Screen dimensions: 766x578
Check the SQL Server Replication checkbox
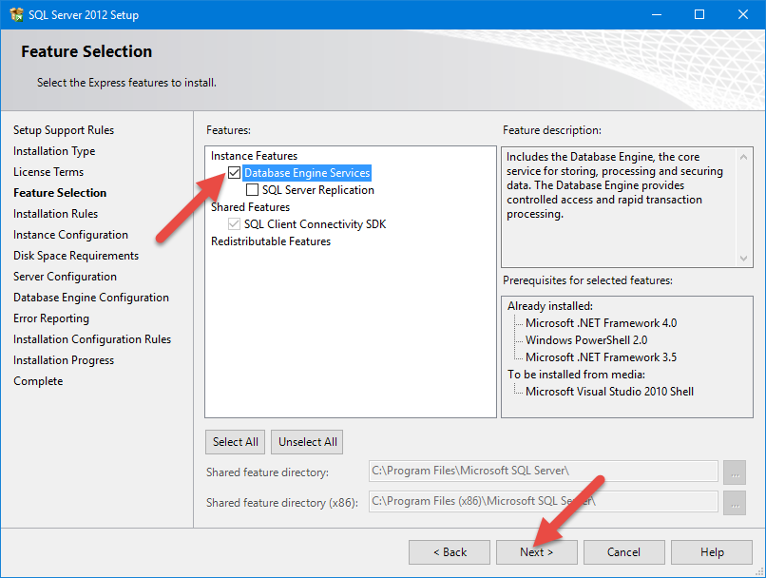[x=253, y=190]
